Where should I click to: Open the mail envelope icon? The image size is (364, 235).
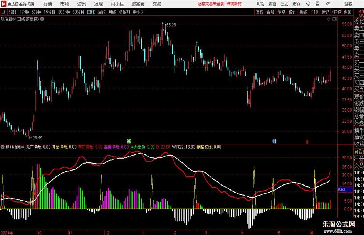328,4
